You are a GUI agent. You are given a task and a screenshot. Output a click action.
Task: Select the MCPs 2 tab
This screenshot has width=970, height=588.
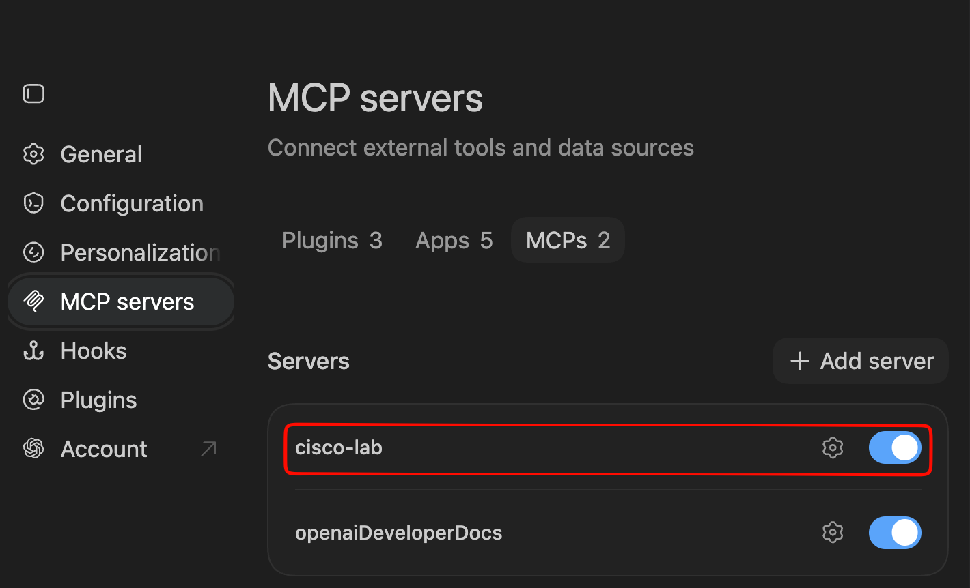568,240
